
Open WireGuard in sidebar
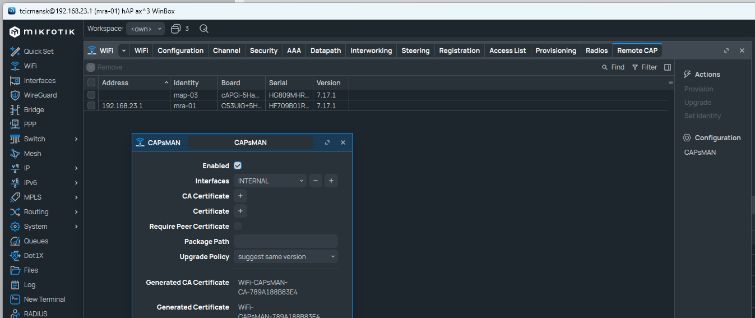(x=40, y=95)
